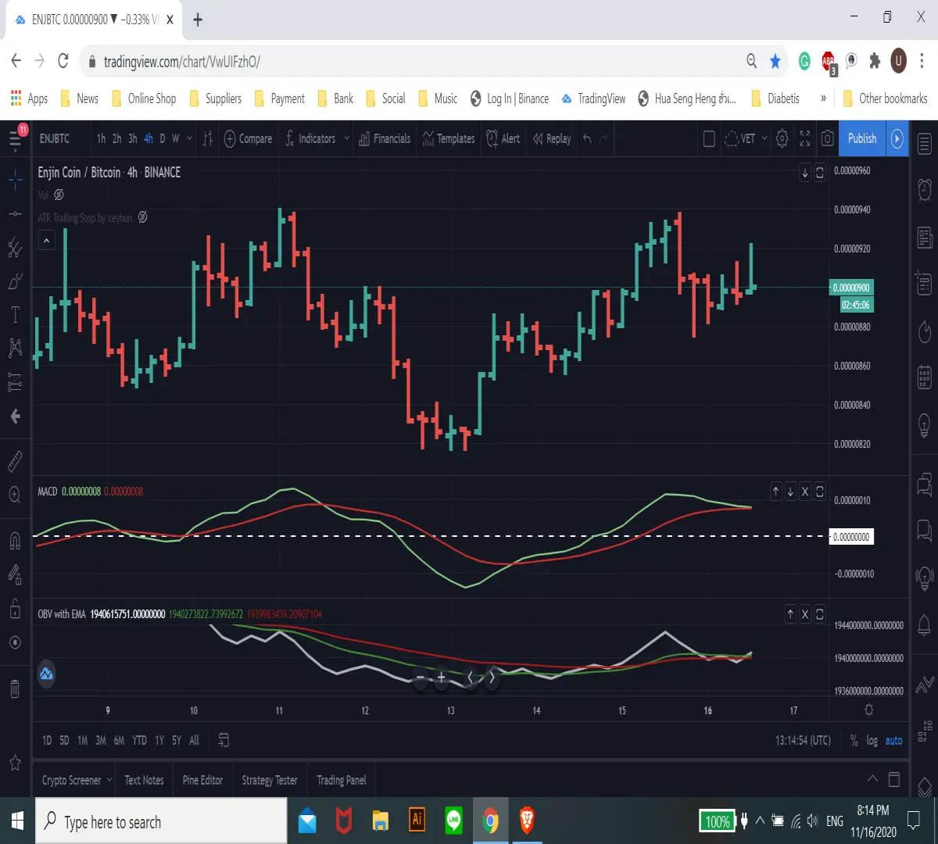938x844 pixels.
Task: Open the prediction and measurement tools
Action: tap(15, 382)
